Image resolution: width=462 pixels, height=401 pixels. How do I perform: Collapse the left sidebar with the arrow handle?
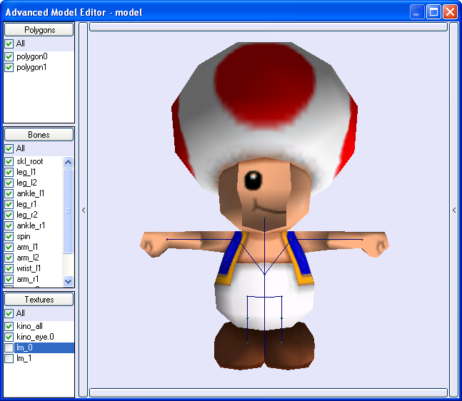84,210
